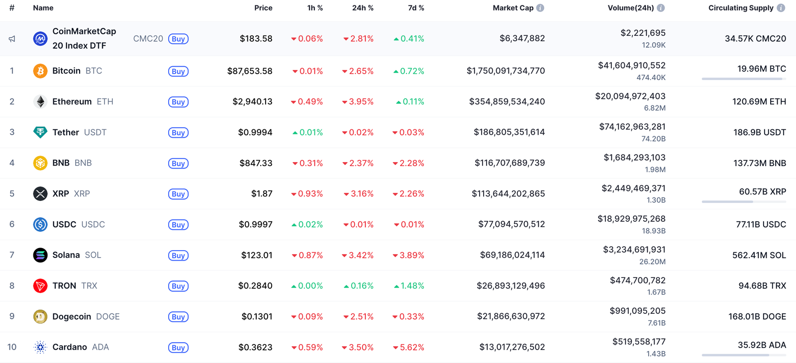Click Bitcoin circulating supply progress bar
This screenshot has width=796, height=363.
pyautogui.click(x=744, y=79)
